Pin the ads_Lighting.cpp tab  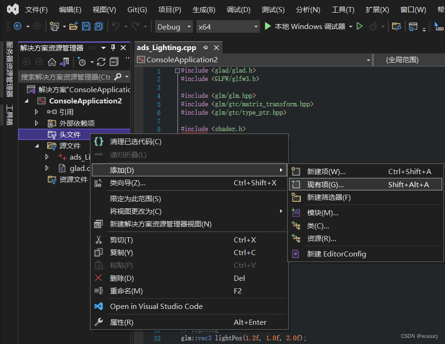coord(206,48)
